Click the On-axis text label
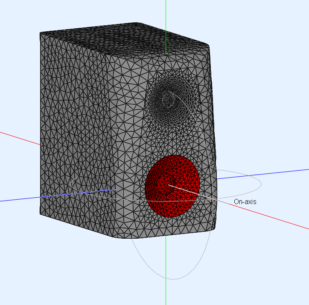The width and height of the screenshot is (309, 305). click(245, 201)
